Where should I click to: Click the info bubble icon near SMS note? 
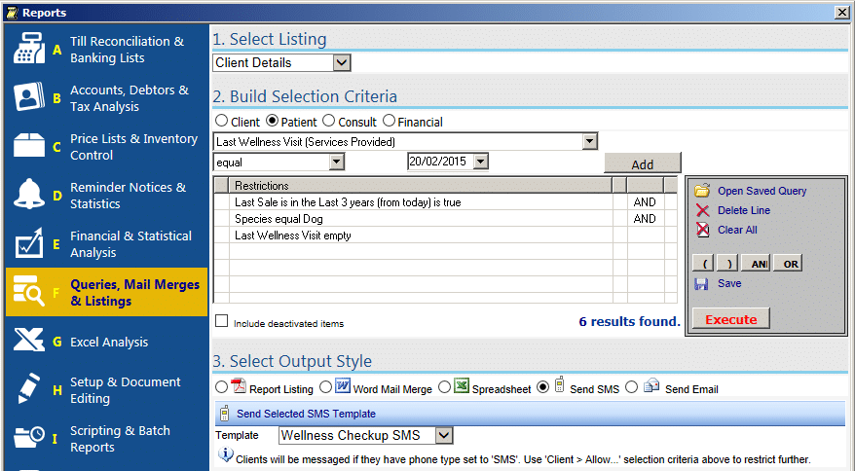225,454
